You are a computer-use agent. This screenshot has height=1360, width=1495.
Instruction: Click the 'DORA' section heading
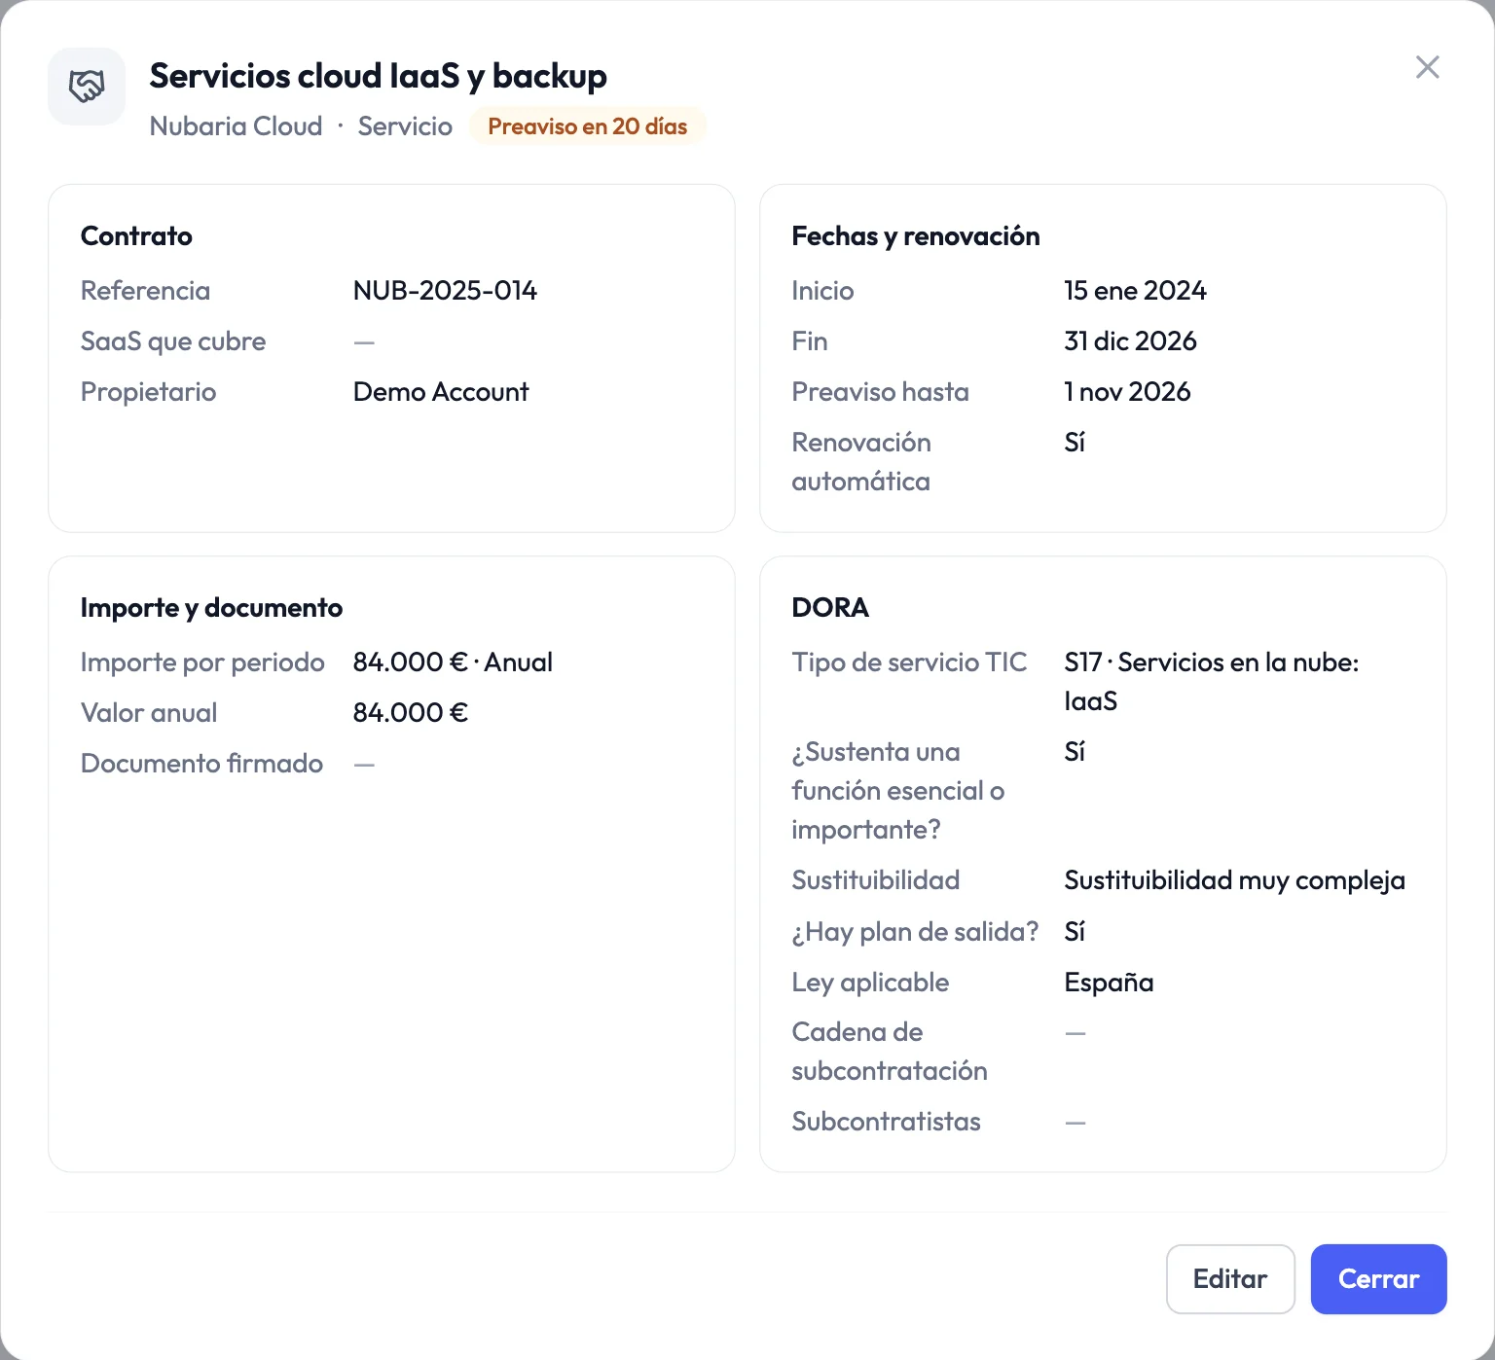830,608
